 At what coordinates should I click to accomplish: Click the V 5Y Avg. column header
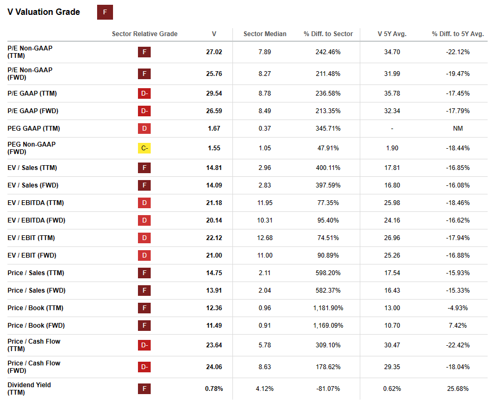pyautogui.click(x=392, y=34)
